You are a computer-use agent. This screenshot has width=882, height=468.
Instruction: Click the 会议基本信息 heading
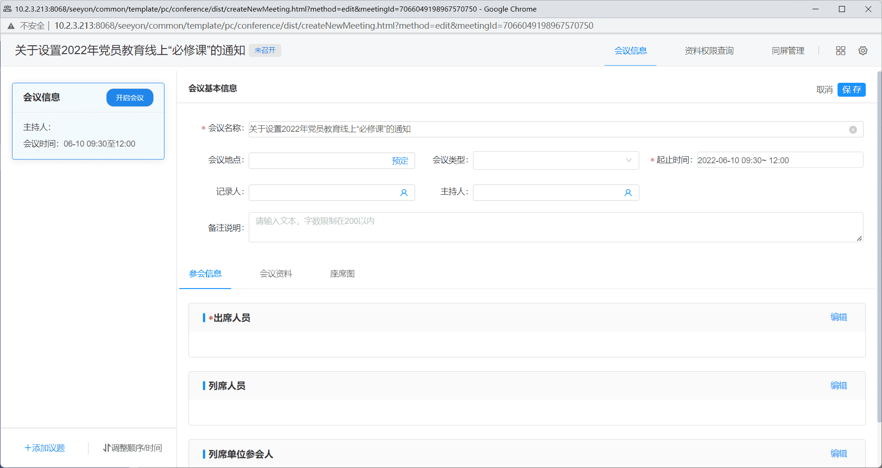tap(213, 88)
